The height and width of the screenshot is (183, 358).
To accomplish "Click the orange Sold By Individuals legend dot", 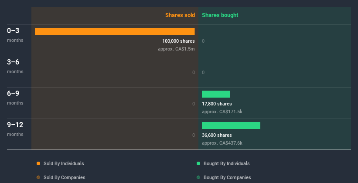I will (x=38, y=163).
